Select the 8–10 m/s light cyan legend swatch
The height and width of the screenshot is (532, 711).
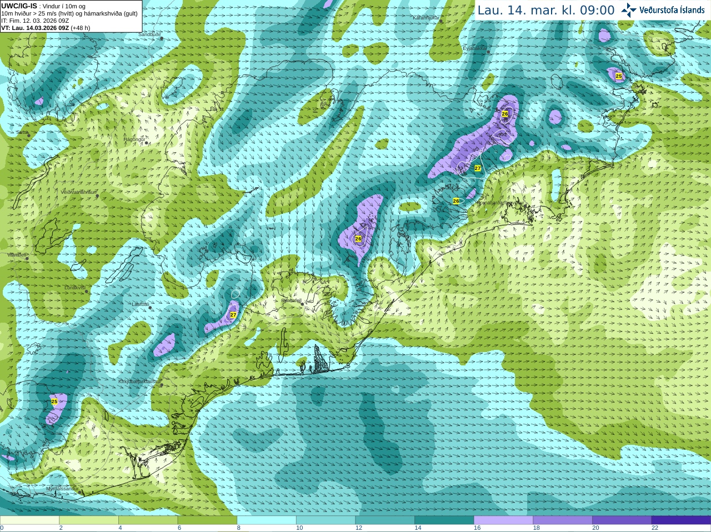pyautogui.click(x=267, y=520)
